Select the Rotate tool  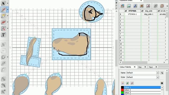pyautogui.click(x=3, y=57)
